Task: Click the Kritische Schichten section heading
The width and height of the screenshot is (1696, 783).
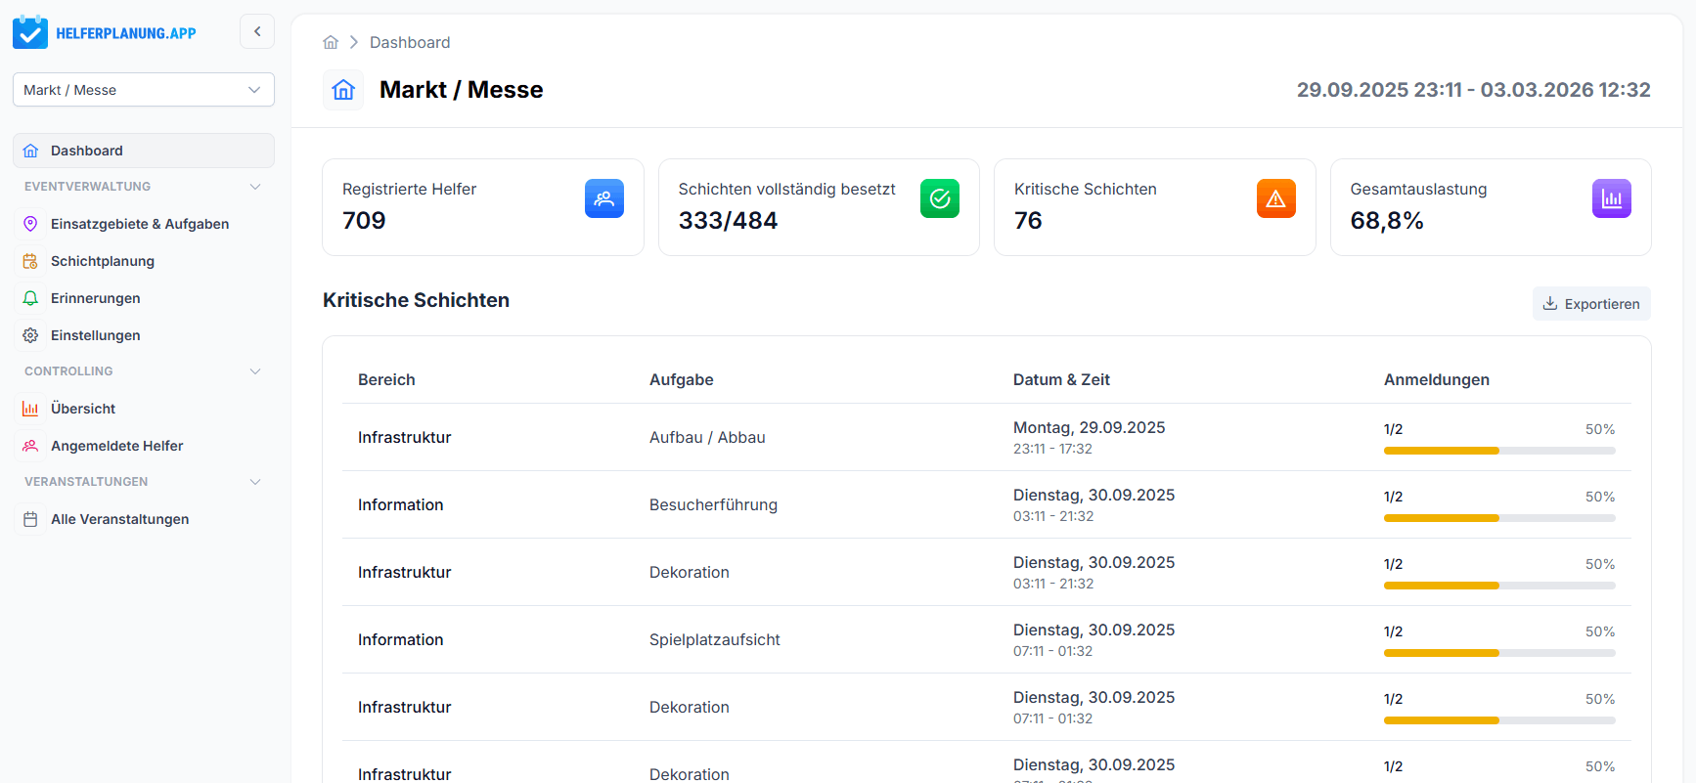Action: pos(416,300)
